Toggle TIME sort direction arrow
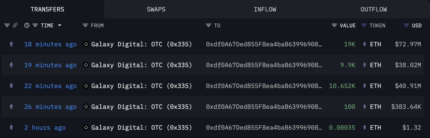Screen dimensions: 430x138 click(x=59, y=26)
